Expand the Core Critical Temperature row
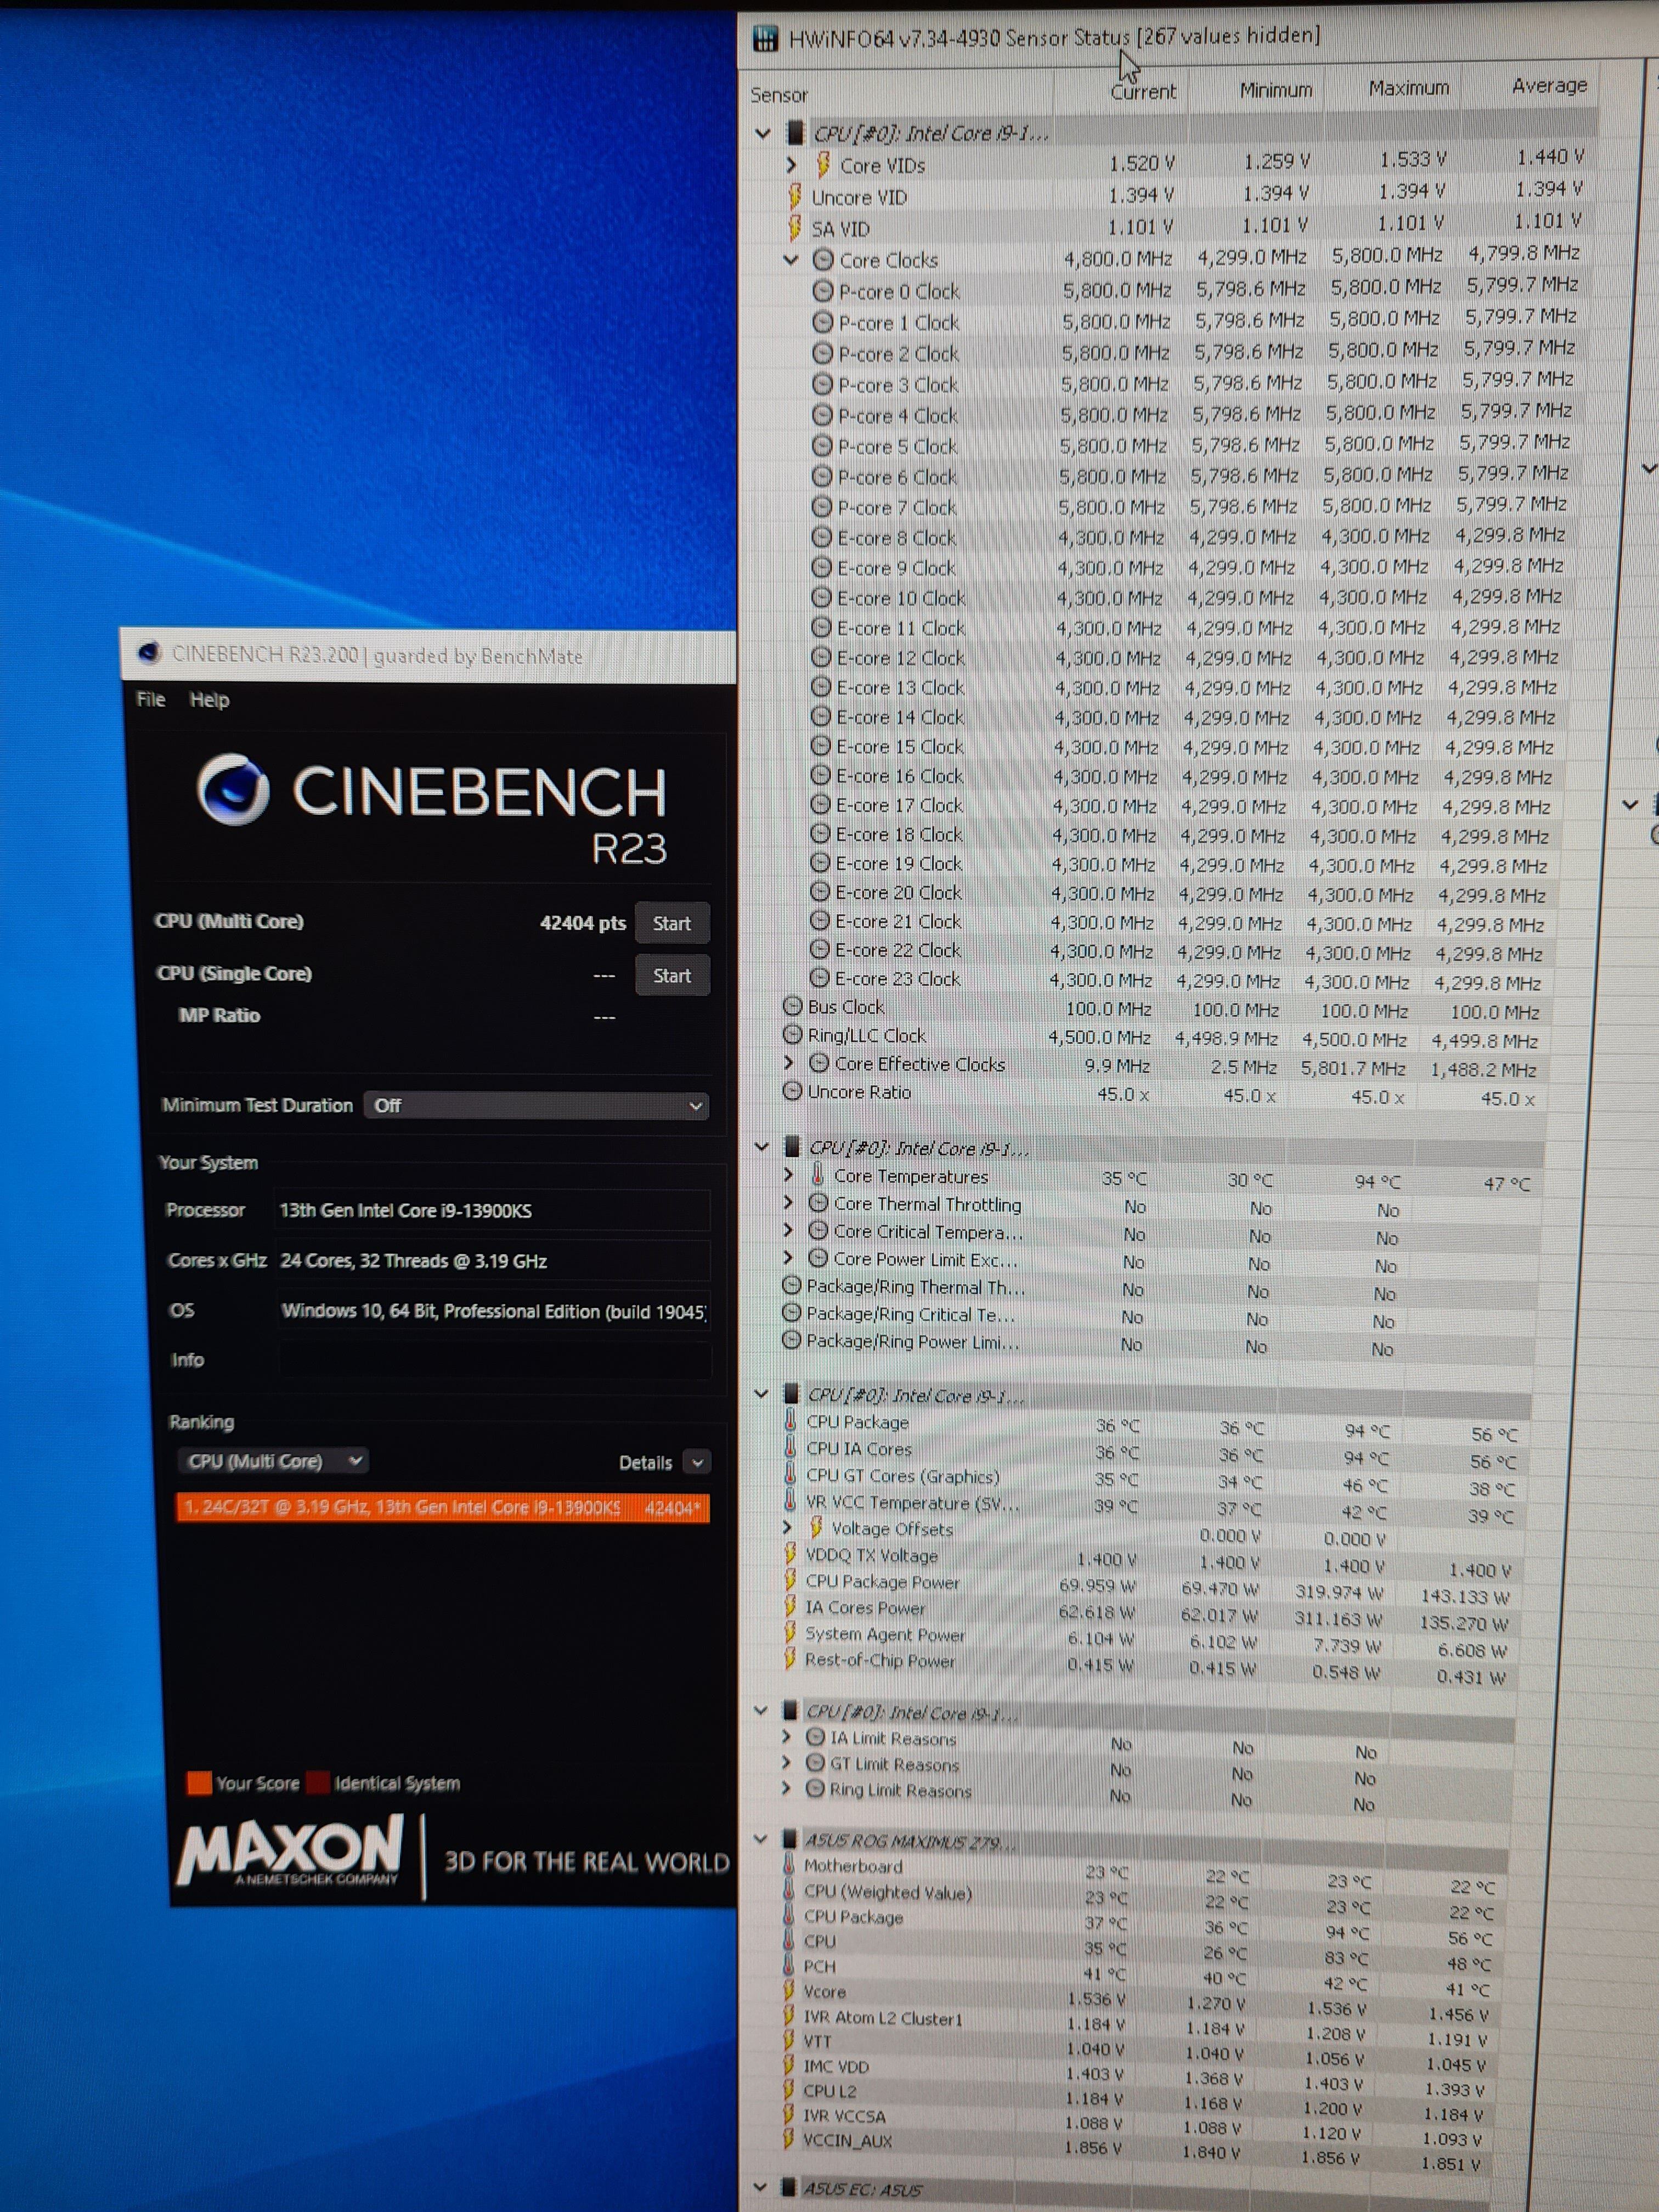1659x2212 pixels. [788, 1230]
